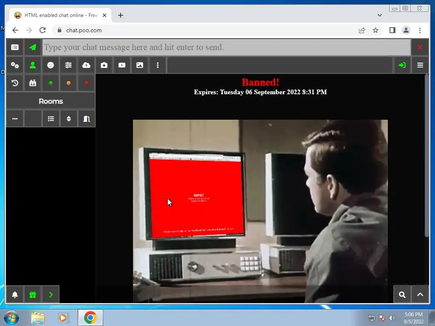The image size is (435, 326).
Task: Click the robot icon
Action: [x=33, y=83]
